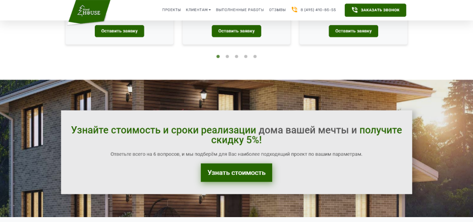Click the right Оставить заявку button

(x=353, y=31)
